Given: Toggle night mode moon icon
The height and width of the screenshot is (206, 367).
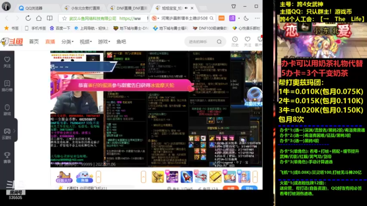Looking at the screenshot, I should point(246,18).
